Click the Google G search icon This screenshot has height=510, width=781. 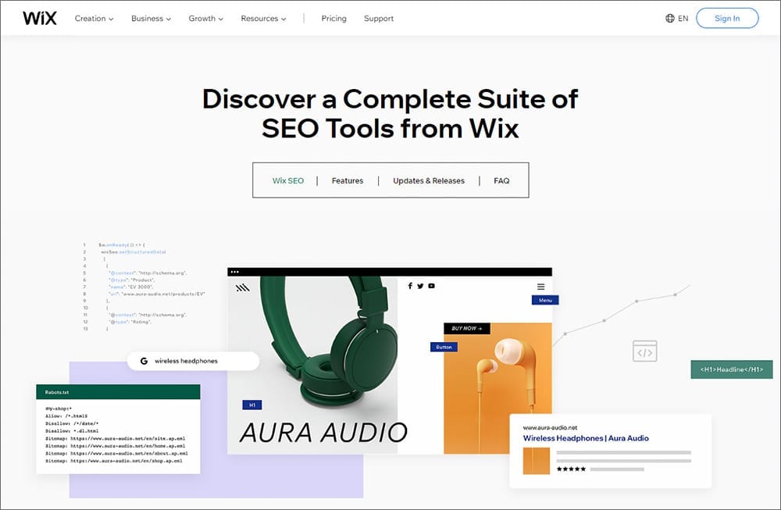(x=144, y=361)
